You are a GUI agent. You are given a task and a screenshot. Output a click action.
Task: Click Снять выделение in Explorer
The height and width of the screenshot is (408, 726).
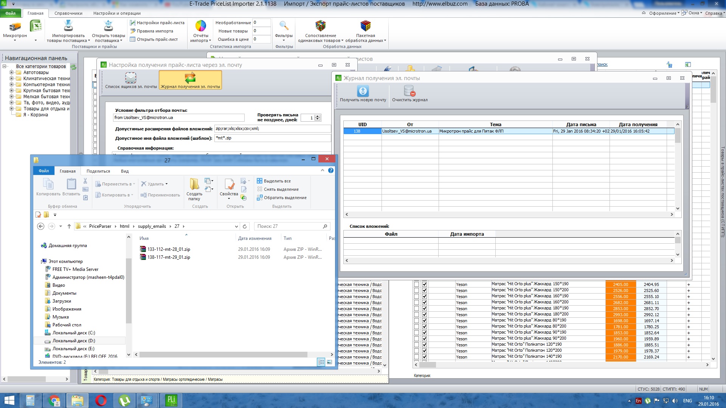click(x=278, y=189)
